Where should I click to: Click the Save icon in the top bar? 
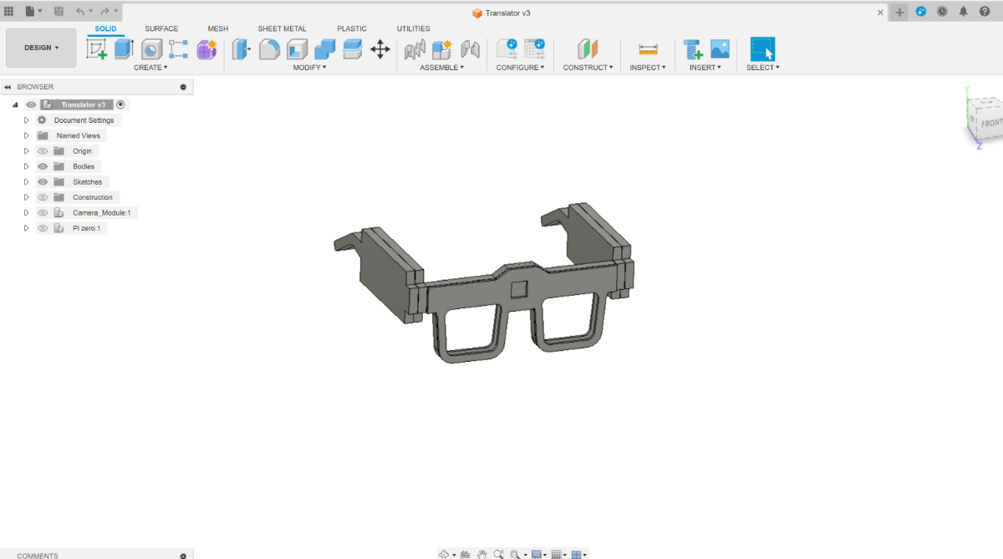(59, 12)
